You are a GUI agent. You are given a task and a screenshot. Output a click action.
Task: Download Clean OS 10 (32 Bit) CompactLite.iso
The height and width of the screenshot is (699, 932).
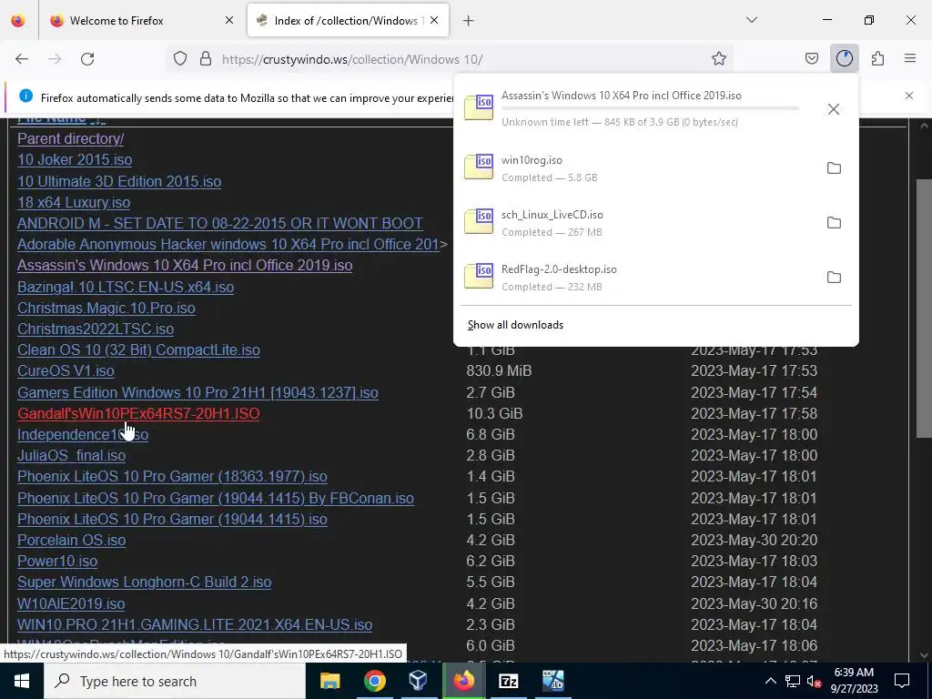[138, 349]
